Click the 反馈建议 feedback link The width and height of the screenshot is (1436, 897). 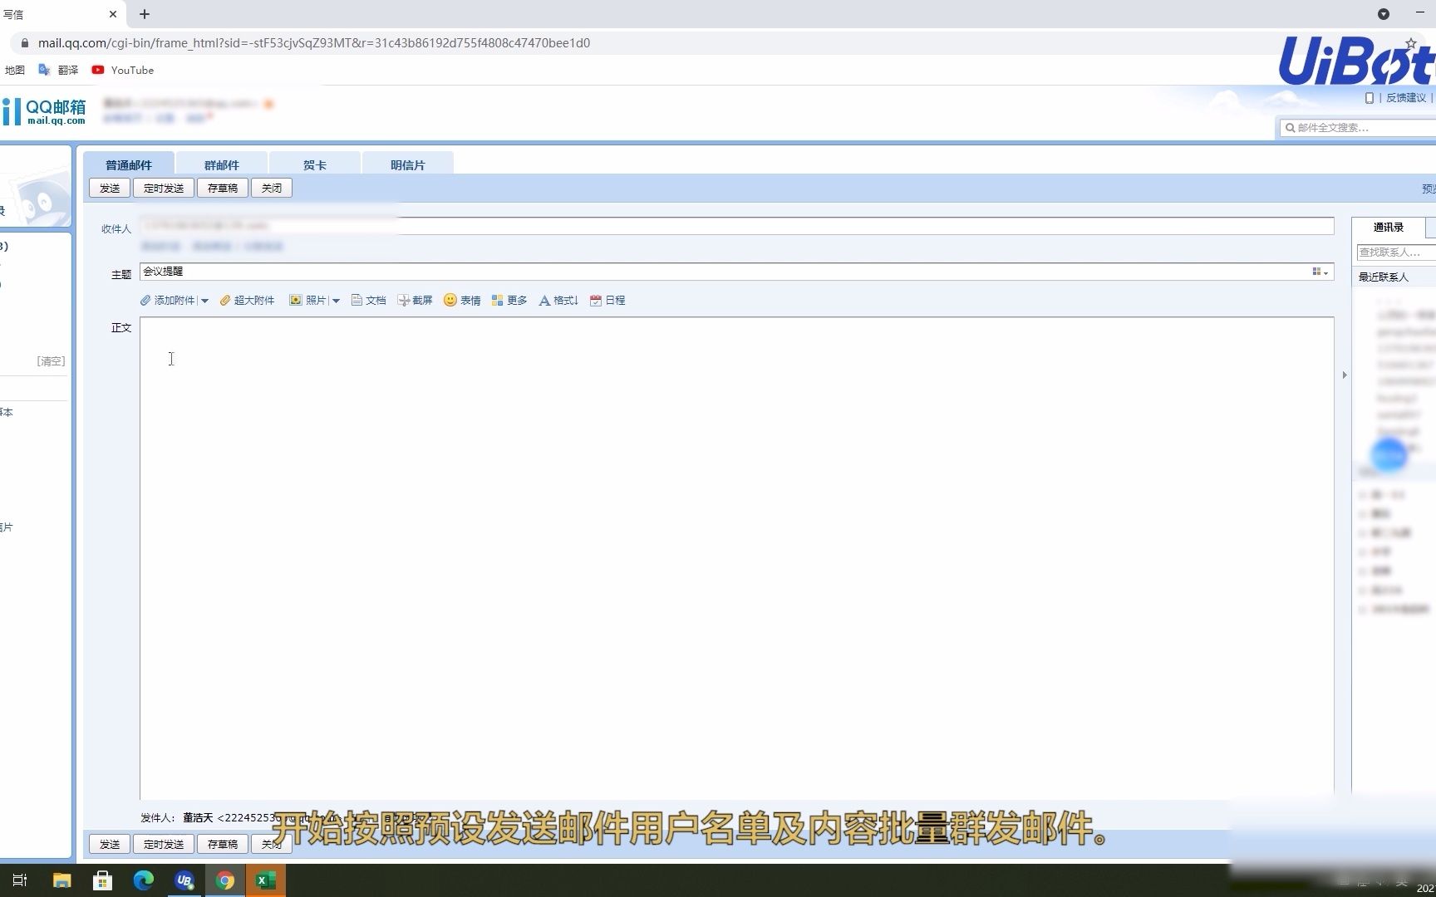[x=1406, y=98]
